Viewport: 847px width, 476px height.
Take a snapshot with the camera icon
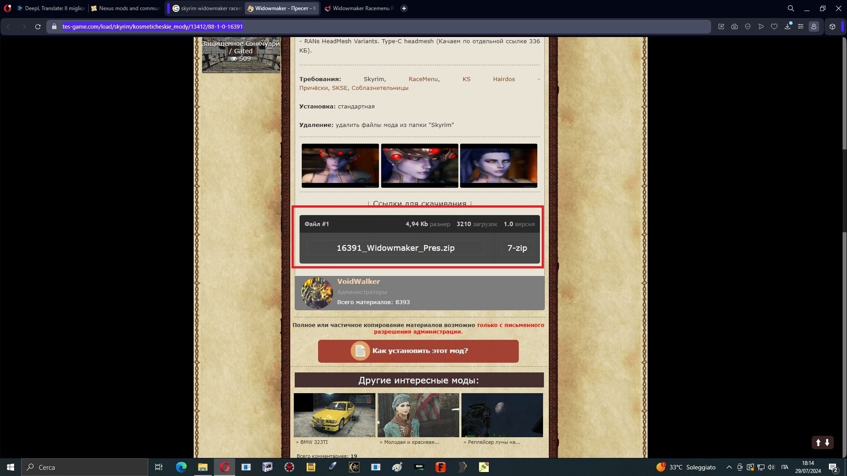click(x=735, y=26)
